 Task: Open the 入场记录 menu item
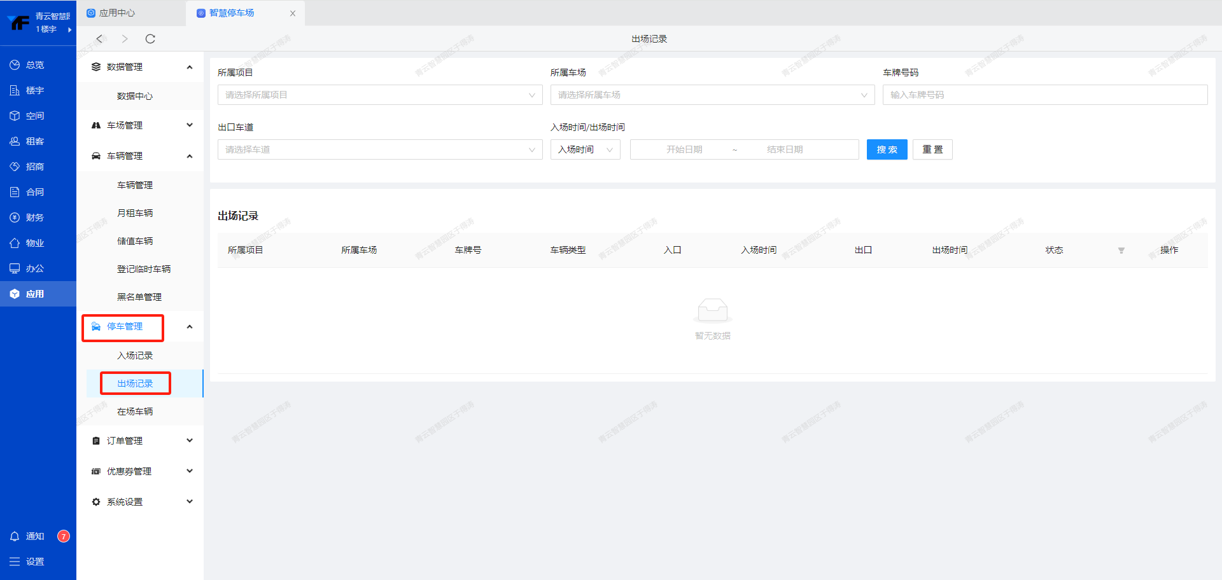tap(135, 356)
